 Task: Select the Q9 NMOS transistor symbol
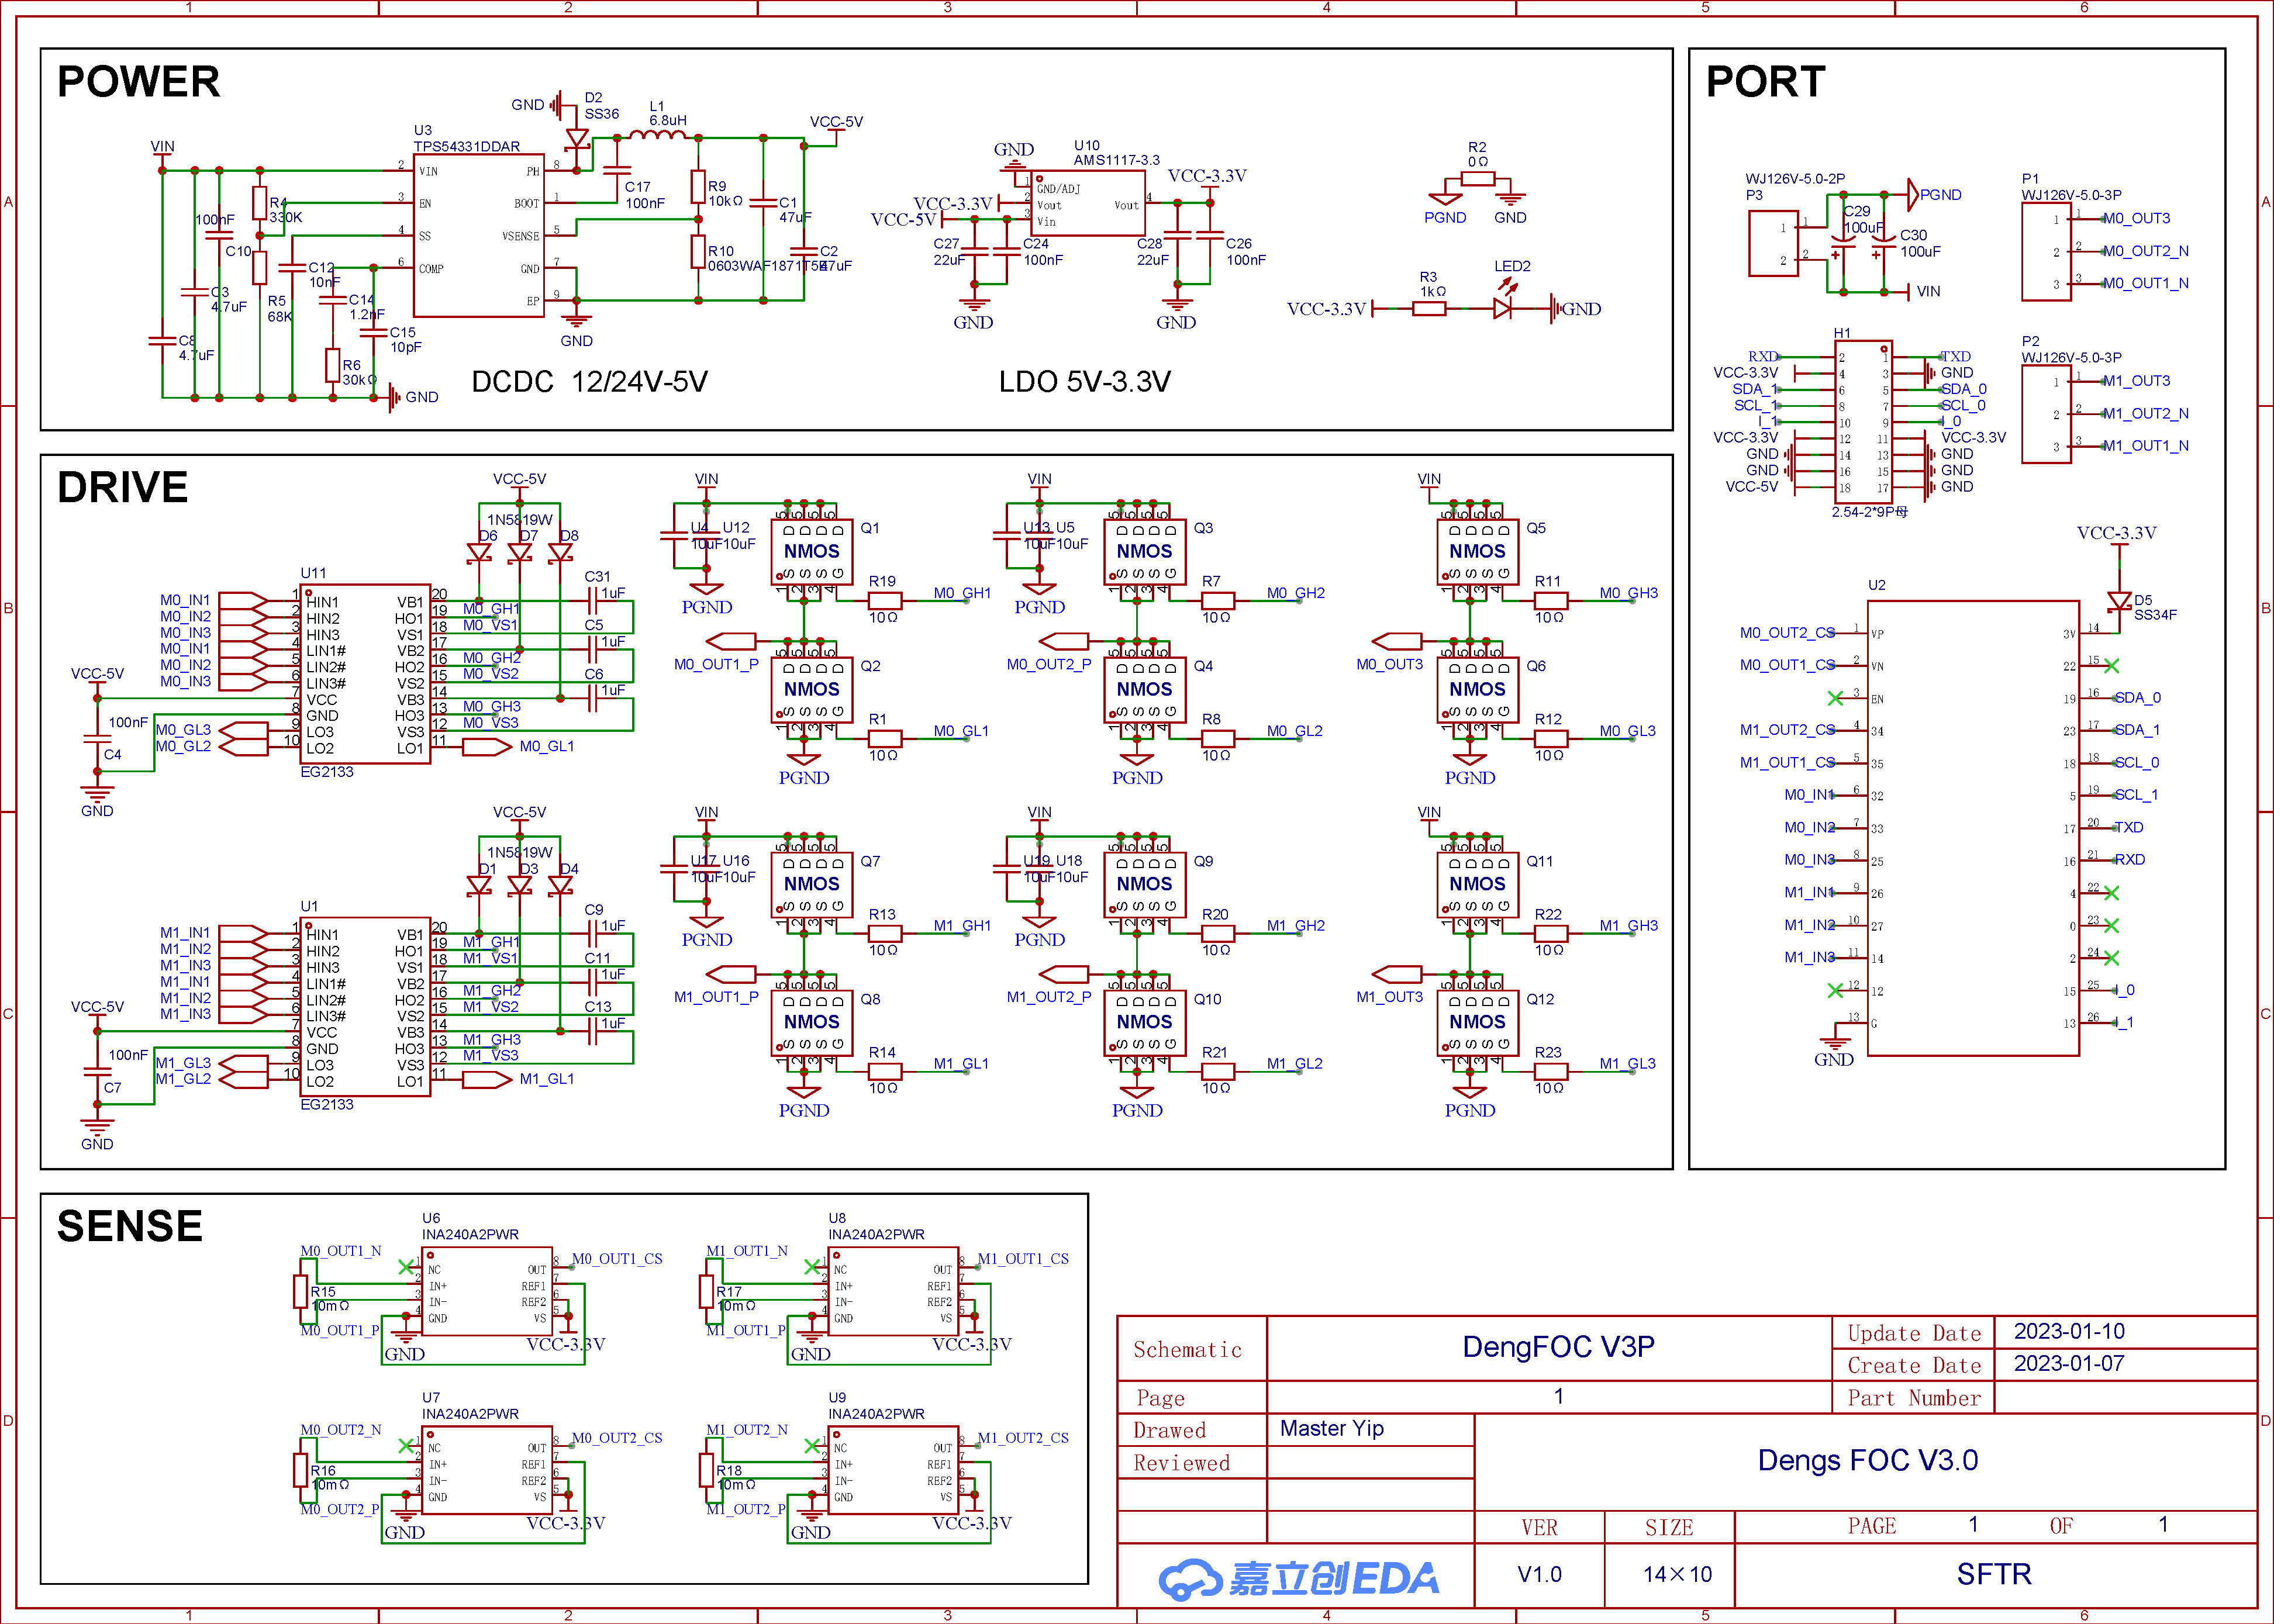point(1145,885)
